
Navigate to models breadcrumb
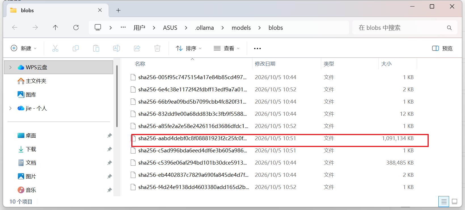(x=241, y=28)
